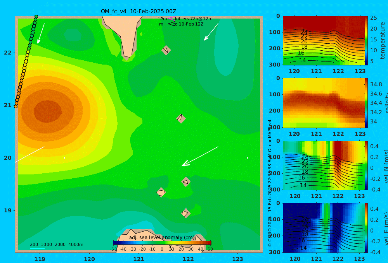
Task: Click the '34.2' tick on the salinity colorbar
Action: tap(376, 112)
